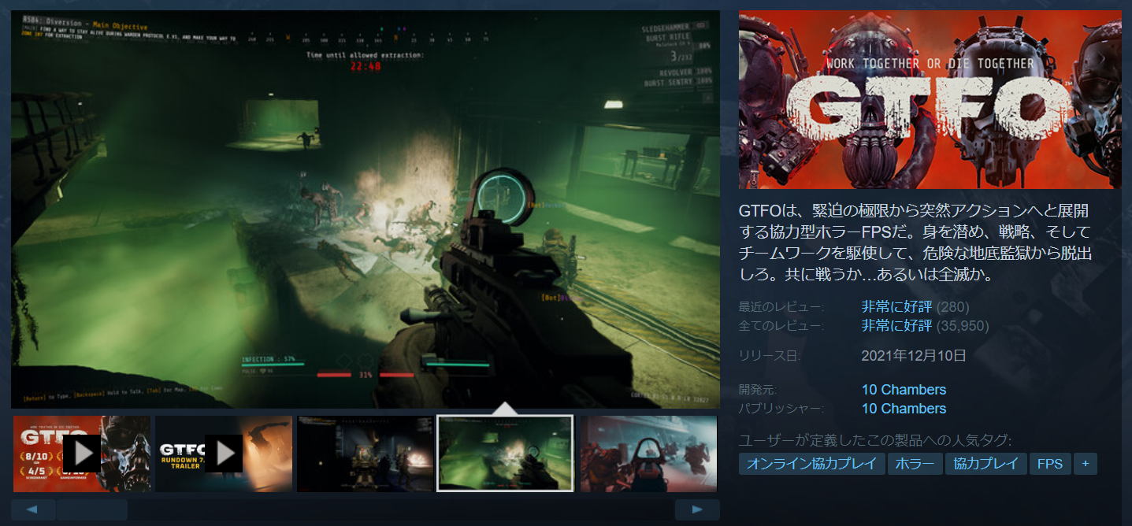Open recent reviews 非常に好評 link
Screen dimensions: 1132x526
pyautogui.click(x=896, y=306)
